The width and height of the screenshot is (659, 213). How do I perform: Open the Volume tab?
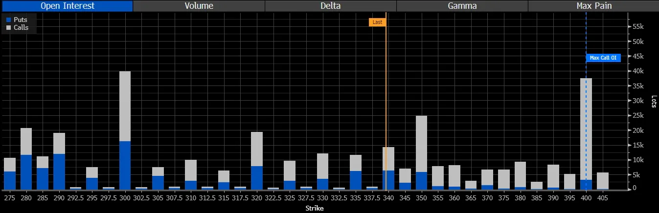coord(199,6)
